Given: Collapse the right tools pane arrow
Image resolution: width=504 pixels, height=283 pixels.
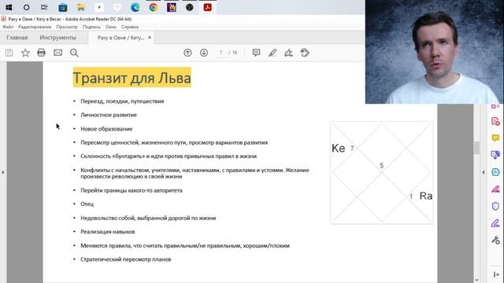Looking at the screenshot, I should pos(483,172).
